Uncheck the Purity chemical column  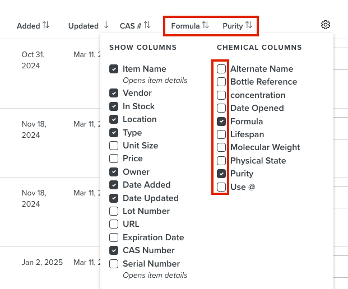(221, 174)
